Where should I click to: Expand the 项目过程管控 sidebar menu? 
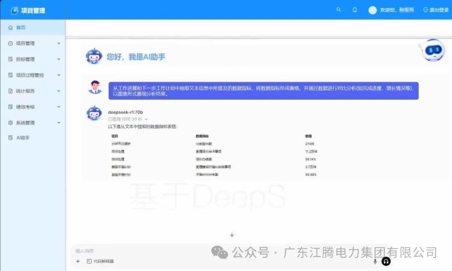pyautogui.click(x=33, y=75)
